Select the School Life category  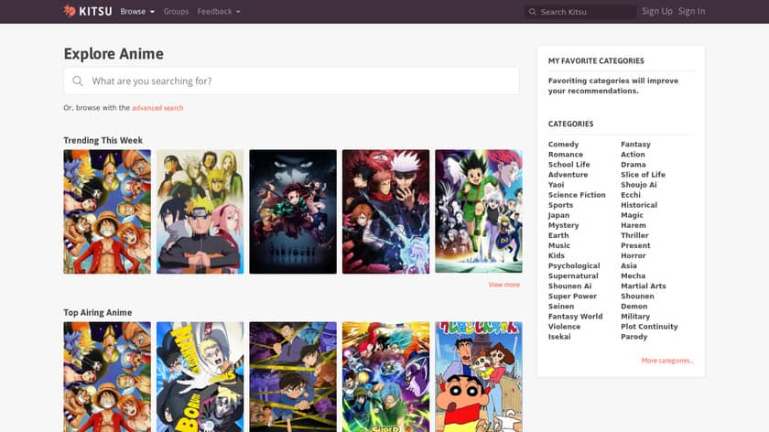coord(569,165)
